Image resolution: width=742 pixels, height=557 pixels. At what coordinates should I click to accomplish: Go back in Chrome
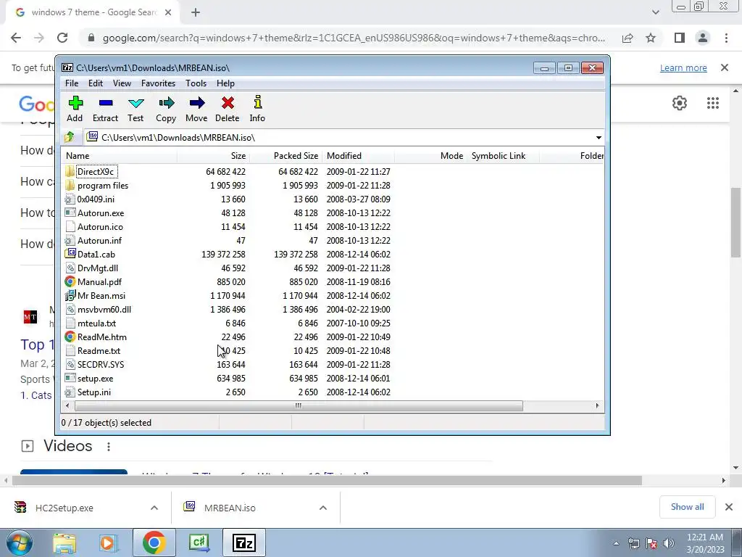[x=16, y=38]
